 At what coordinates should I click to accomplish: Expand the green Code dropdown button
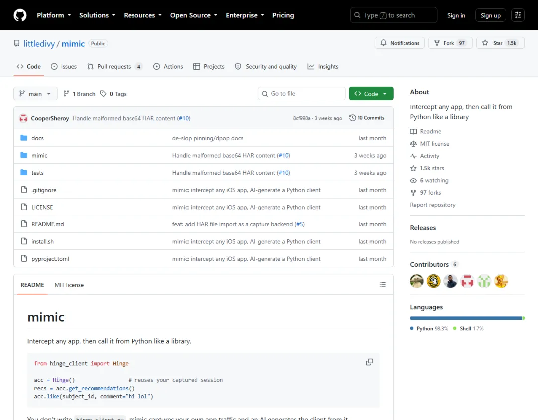[x=371, y=94]
